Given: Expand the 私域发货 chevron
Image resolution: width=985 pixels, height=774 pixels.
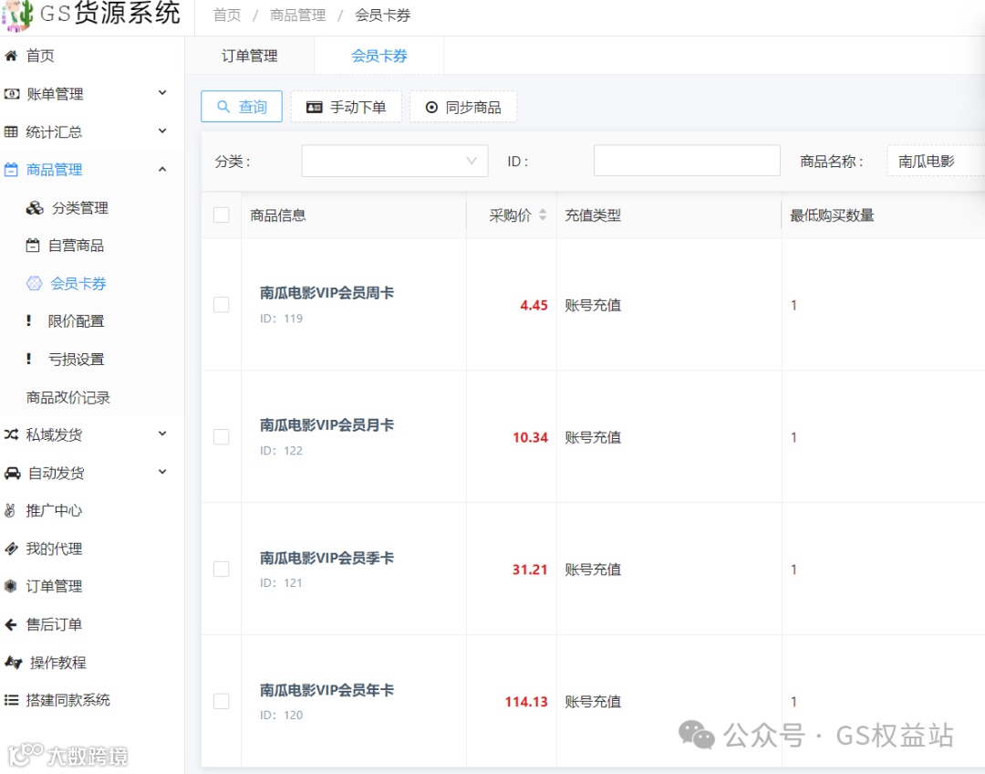Looking at the screenshot, I should pyautogui.click(x=162, y=434).
